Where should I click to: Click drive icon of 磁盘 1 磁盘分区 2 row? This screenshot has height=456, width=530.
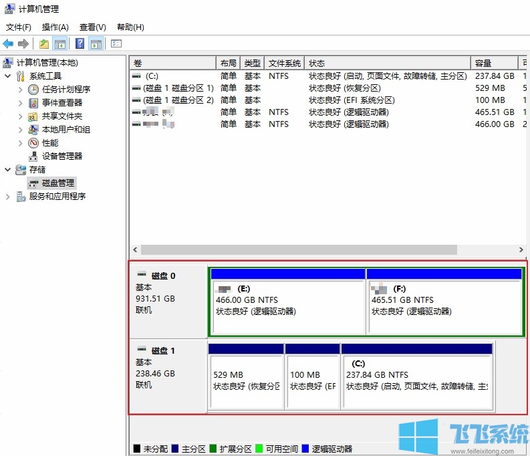pyautogui.click(x=136, y=100)
